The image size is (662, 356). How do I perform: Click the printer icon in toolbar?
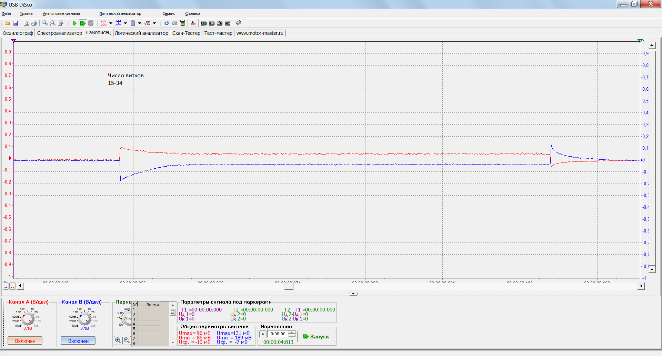point(34,23)
